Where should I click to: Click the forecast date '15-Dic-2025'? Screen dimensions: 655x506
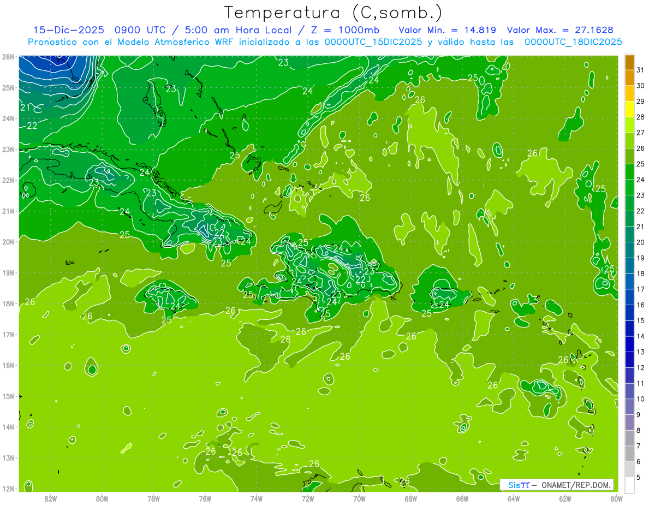coord(69,30)
